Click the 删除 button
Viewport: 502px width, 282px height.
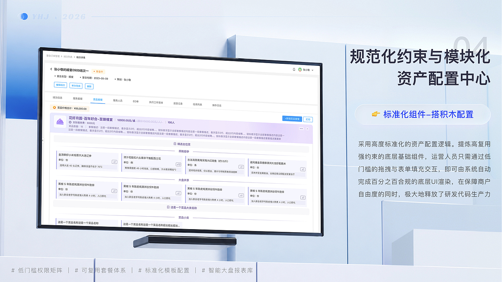pyautogui.click(x=89, y=86)
